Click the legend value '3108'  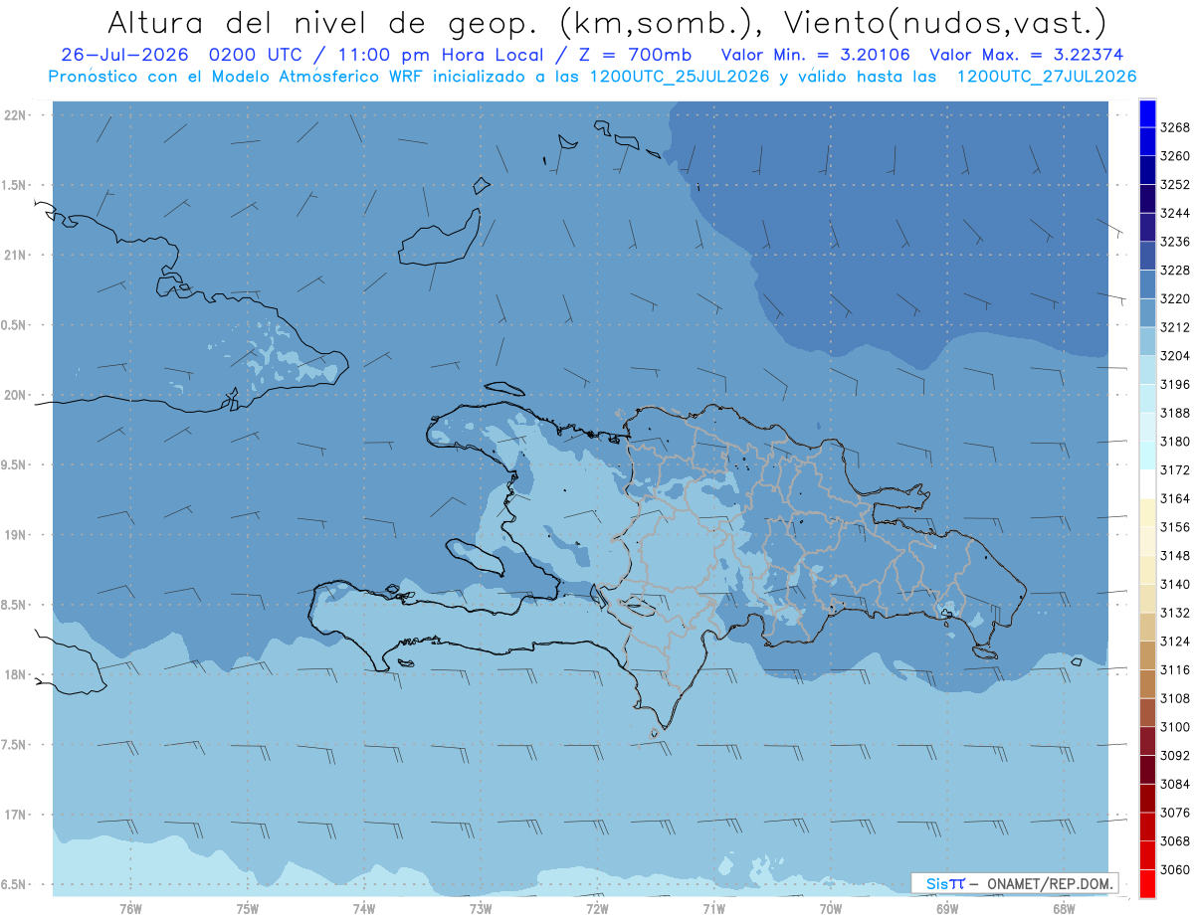pyautogui.click(x=1174, y=698)
